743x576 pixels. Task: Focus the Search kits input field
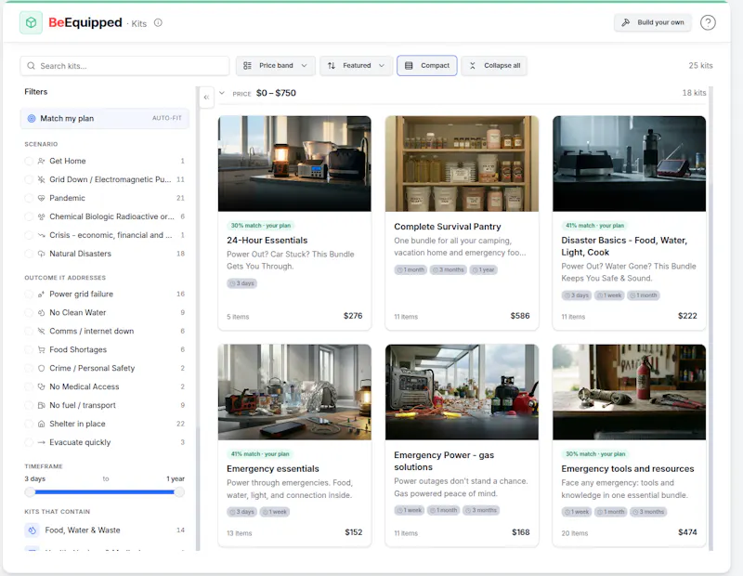[x=124, y=66]
